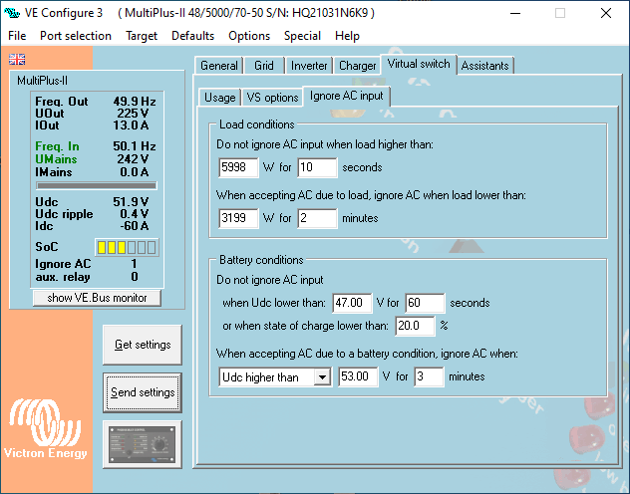Switch to the Charger tab
This screenshot has width=630, height=494.
(x=357, y=66)
